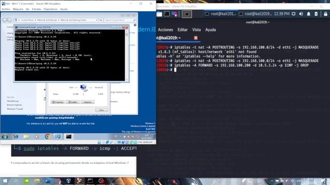Click Network and Internet breadcrumb
Viewport: 330px width, 185px height.
click(47, 20)
